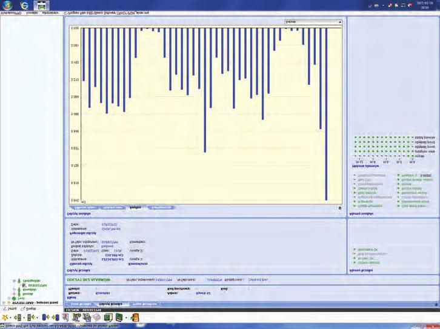The image size is (440, 329).
Task: Click the Alarmy modułu panel heading
Action: point(361,214)
